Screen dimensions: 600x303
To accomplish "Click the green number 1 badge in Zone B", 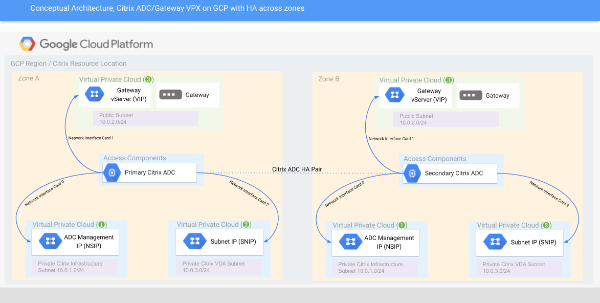I will 402,225.
